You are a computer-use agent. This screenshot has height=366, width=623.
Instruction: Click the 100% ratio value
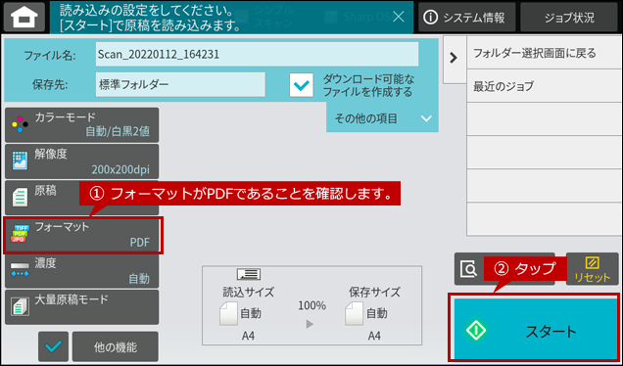[311, 305]
